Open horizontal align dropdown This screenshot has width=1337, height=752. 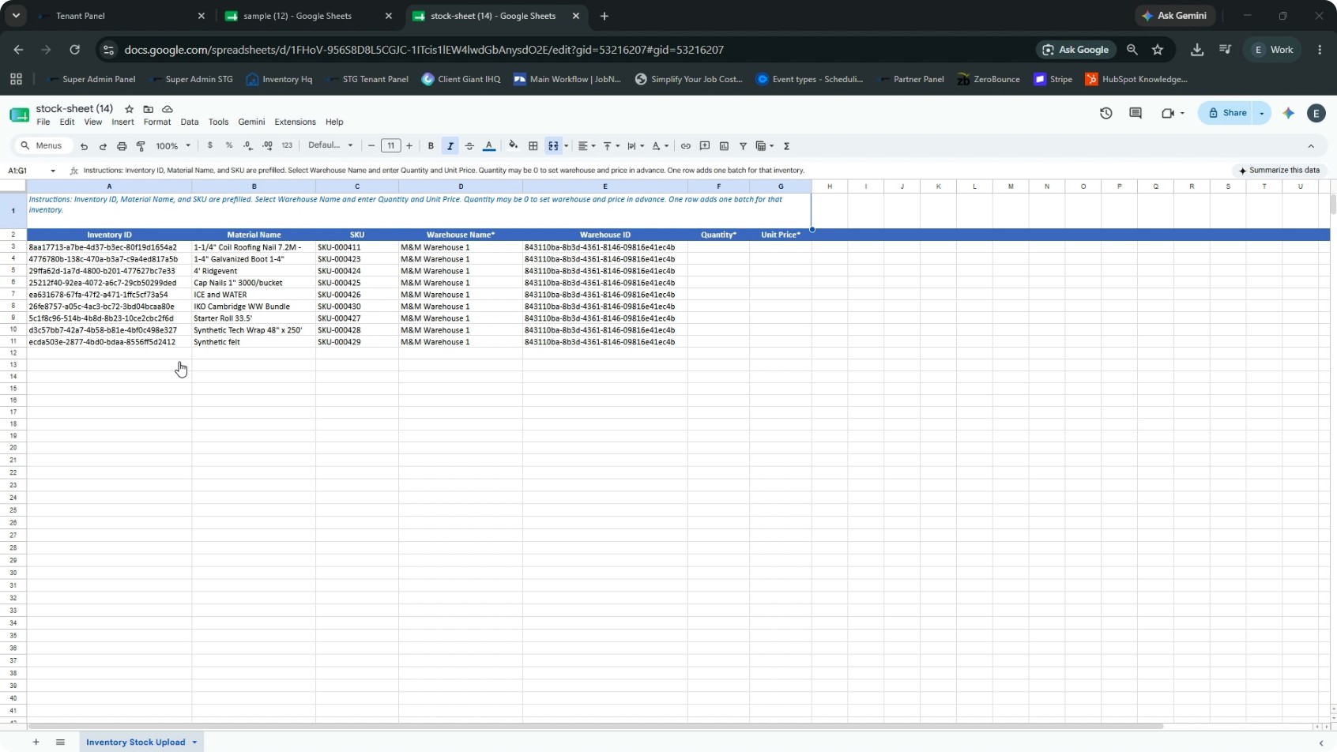click(x=586, y=145)
